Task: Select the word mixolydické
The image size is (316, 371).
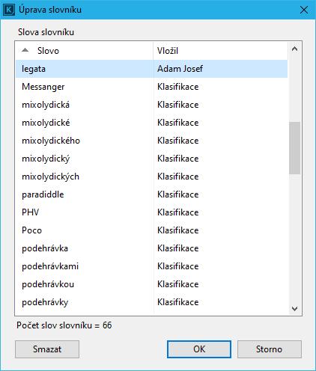Action: (x=46, y=123)
